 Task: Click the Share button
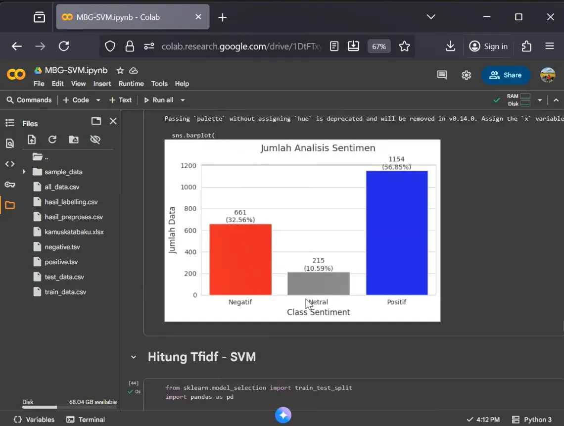tap(506, 75)
